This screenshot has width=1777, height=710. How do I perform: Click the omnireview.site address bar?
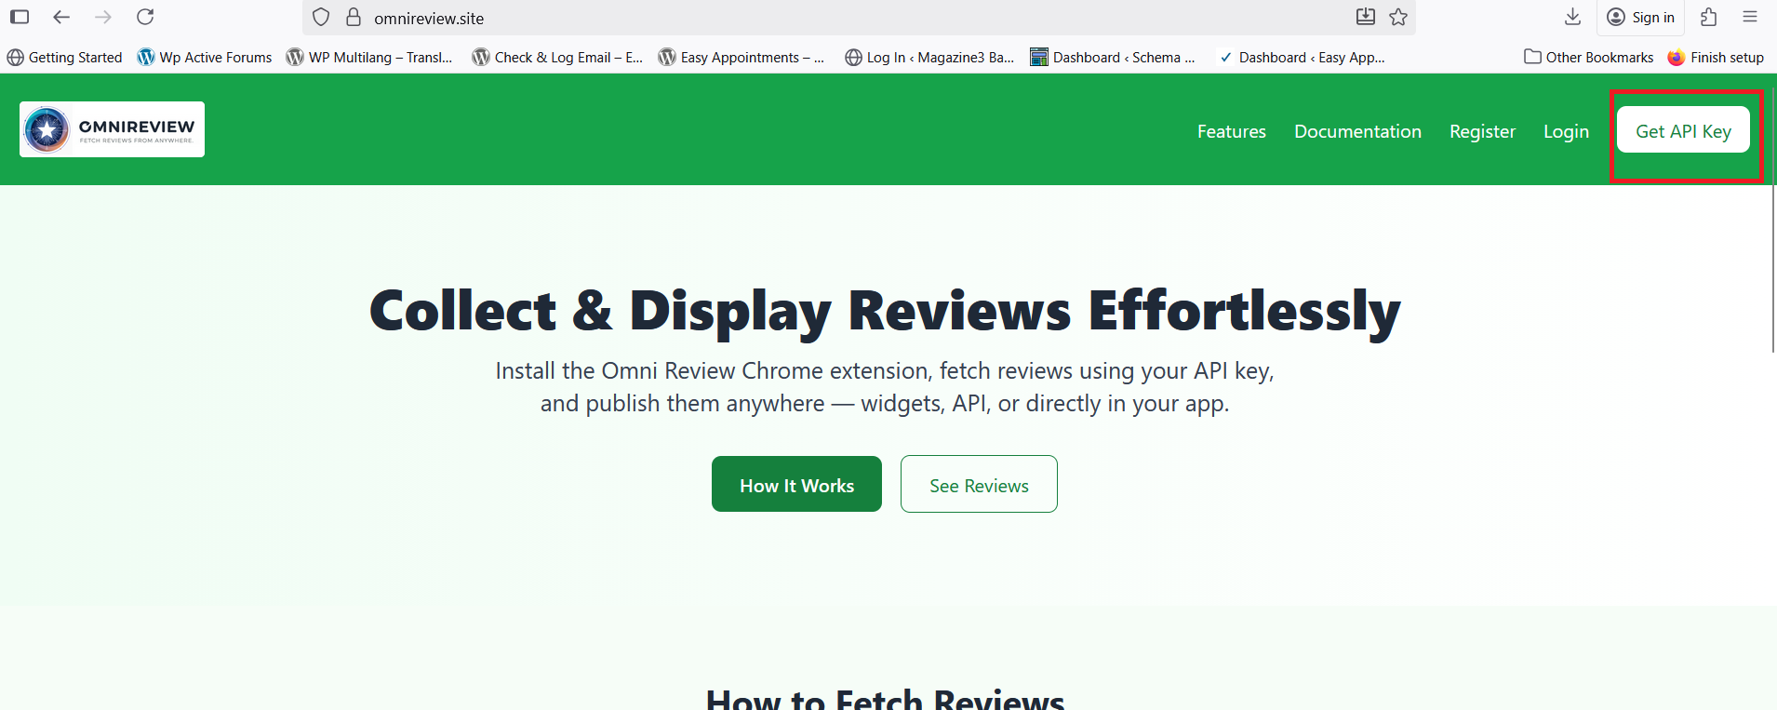click(x=837, y=18)
